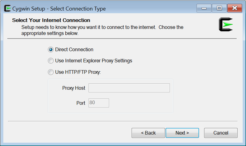This screenshot has width=246, height=146.
Task: Click the Port label
Action: (81, 103)
